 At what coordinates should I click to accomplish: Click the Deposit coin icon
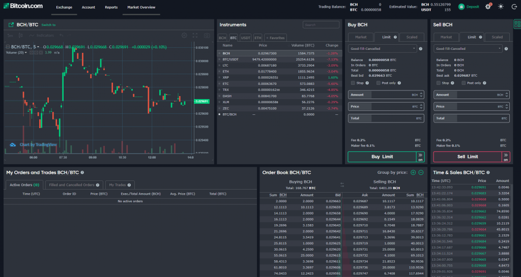pyautogui.click(x=461, y=7)
